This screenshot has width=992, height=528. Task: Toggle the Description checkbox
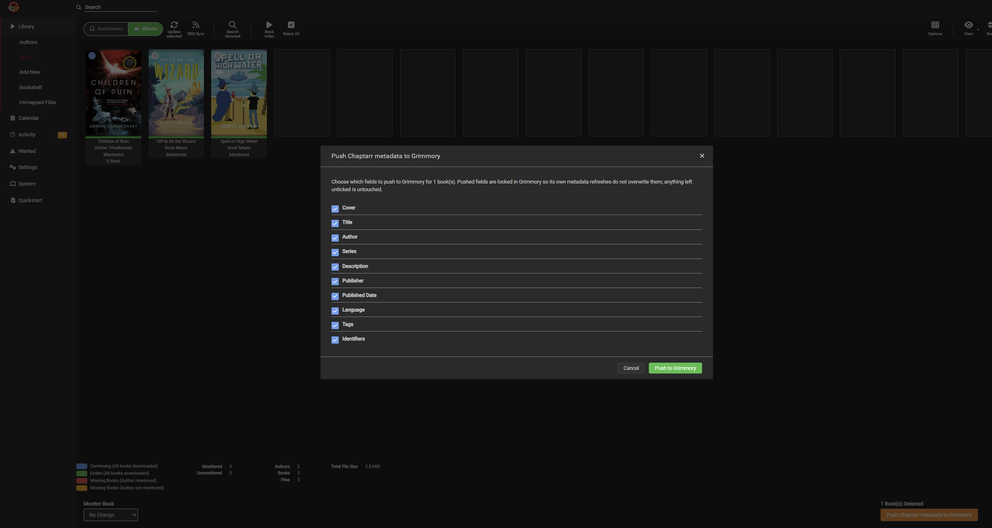(x=335, y=267)
